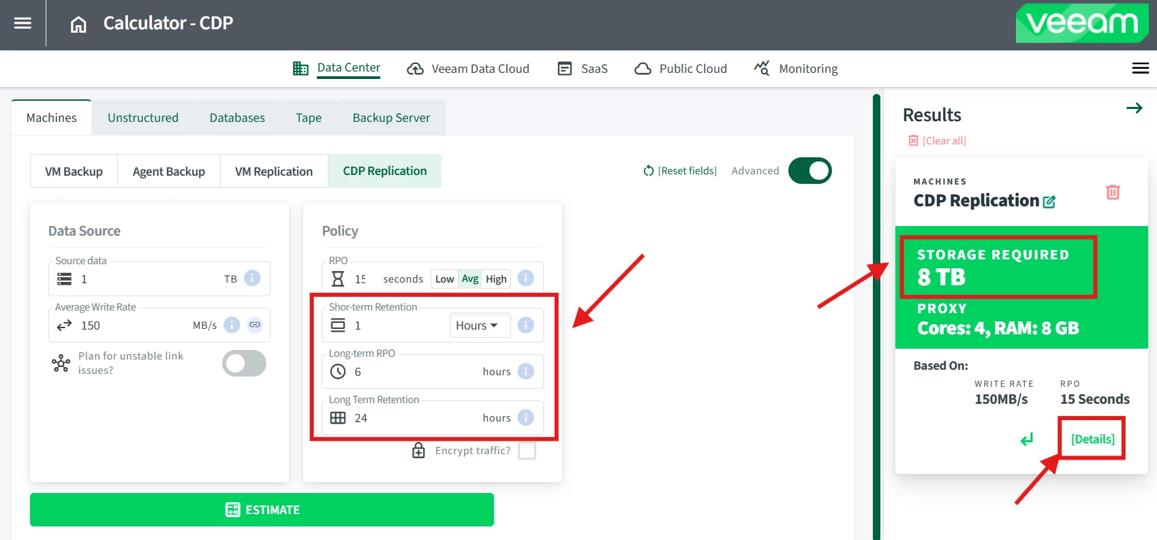Click the Data Center building icon
Screen dimensions: 1157x540
300,68
